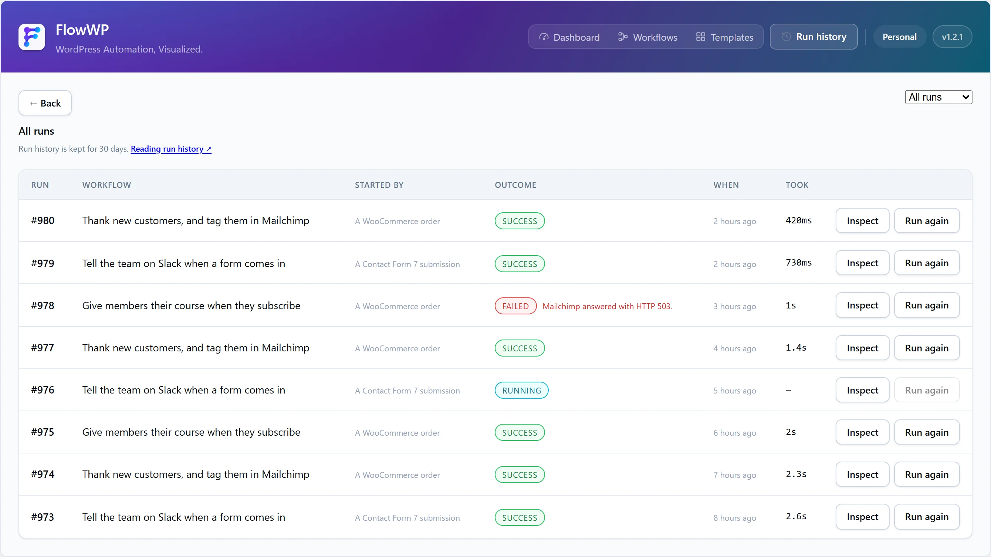Click the TOOK column header
Viewport: 991px width, 557px height.
tap(797, 185)
